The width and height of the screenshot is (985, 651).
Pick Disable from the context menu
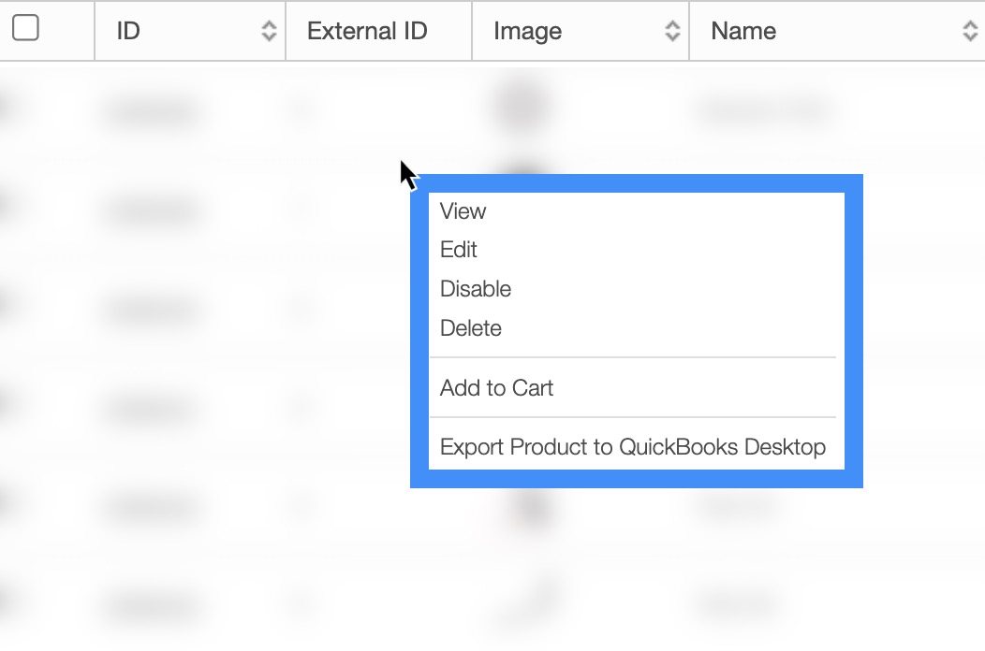[476, 289]
